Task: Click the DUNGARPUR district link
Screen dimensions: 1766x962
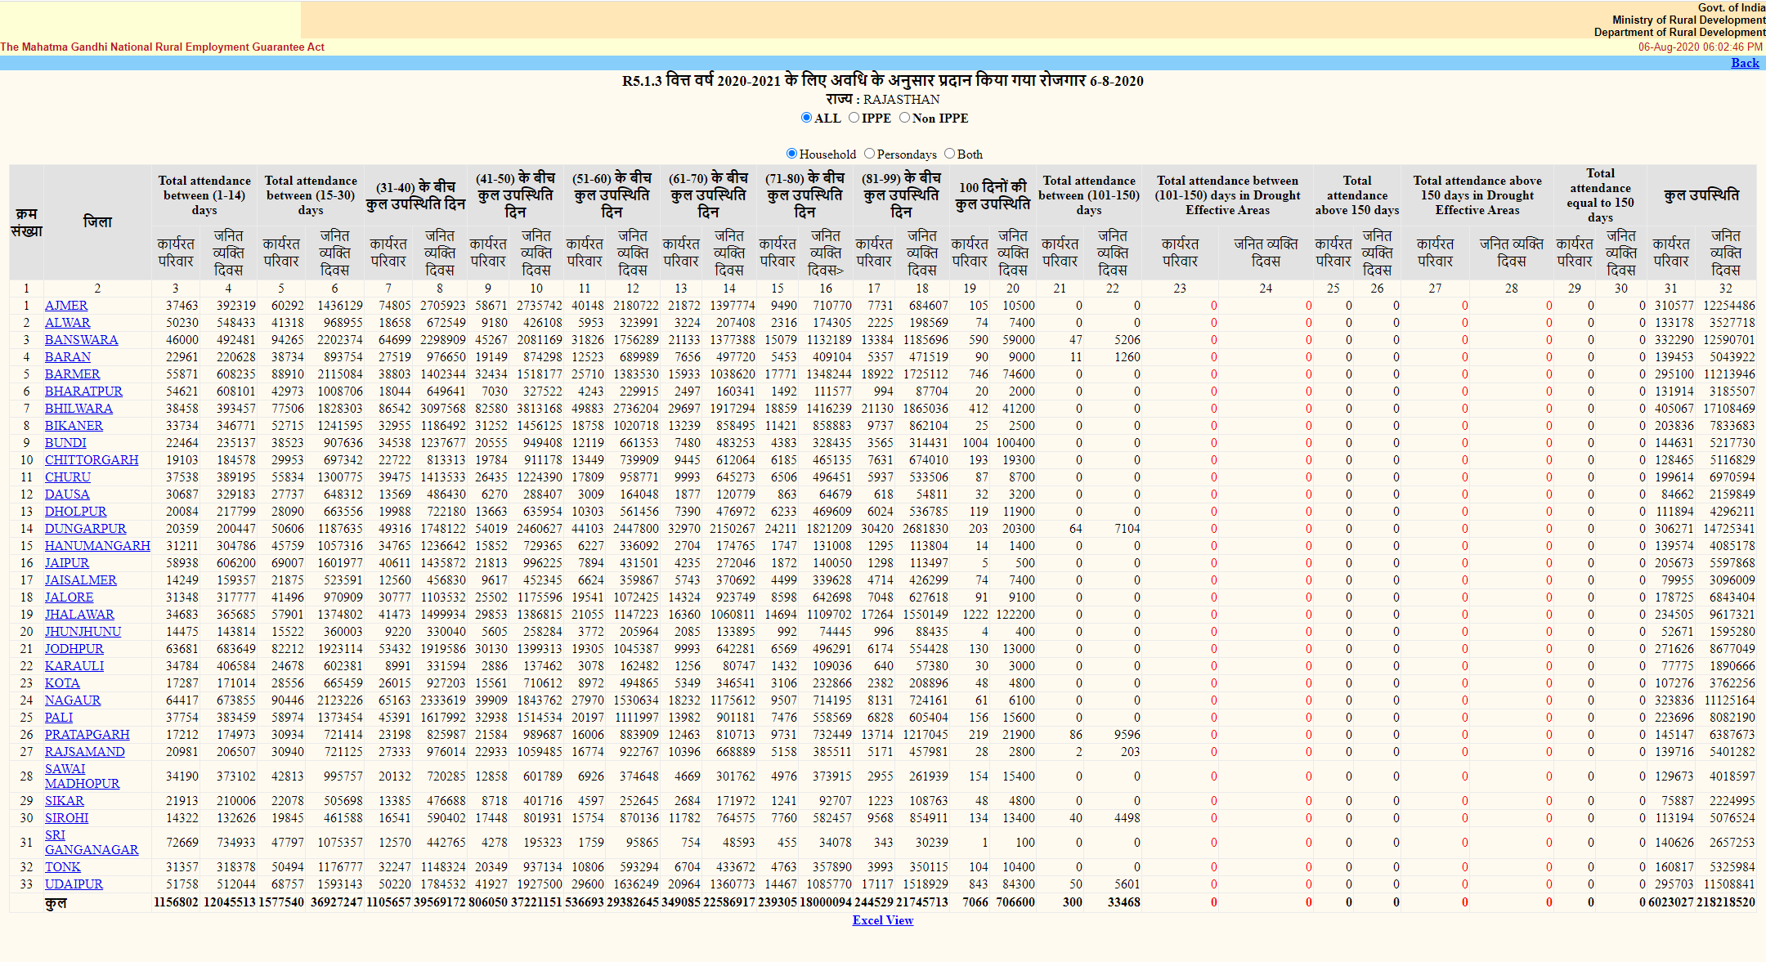Action: [85, 529]
